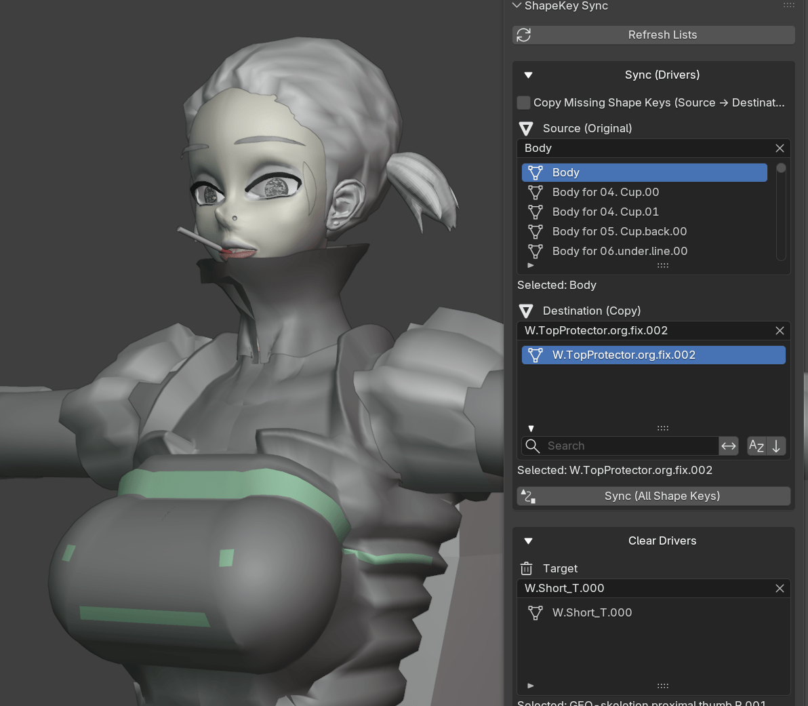808x706 pixels.
Task: Click mesh icon of Body for 05. Cup.back.00
Action: pos(536,231)
